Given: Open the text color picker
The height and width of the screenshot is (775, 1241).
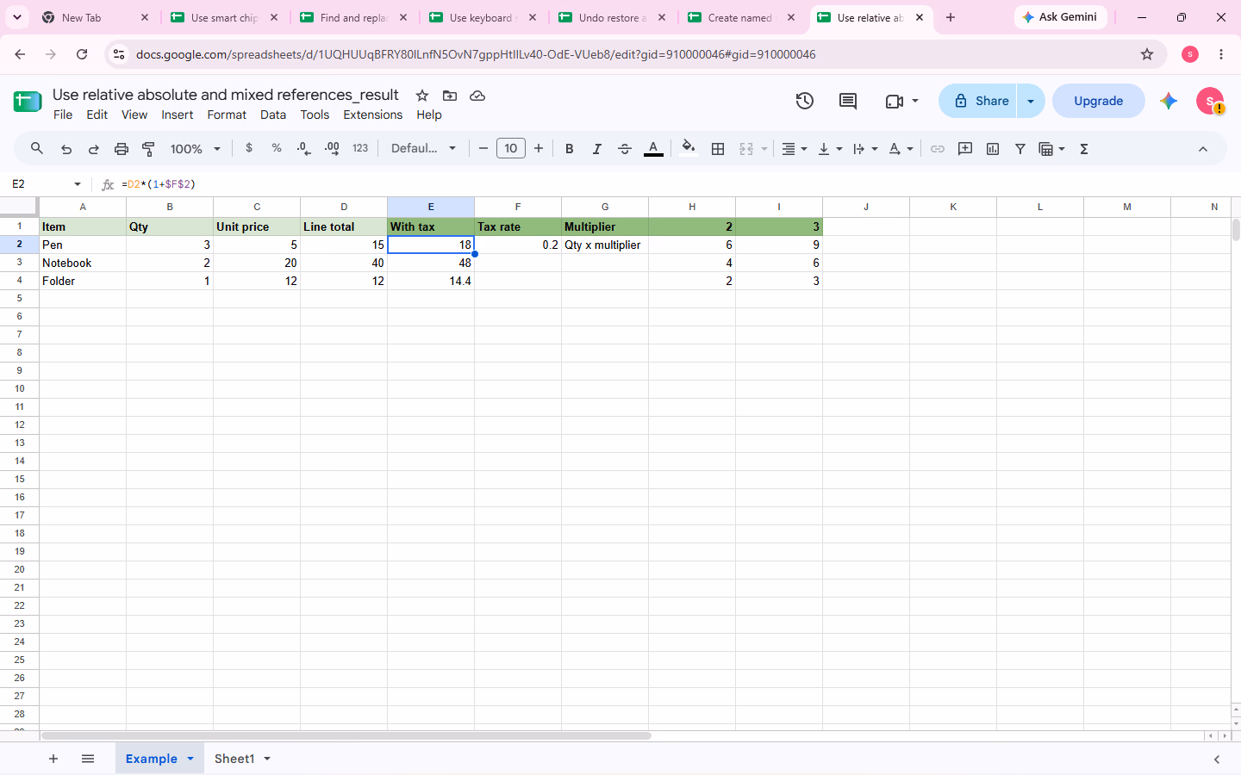Looking at the screenshot, I should click(653, 148).
